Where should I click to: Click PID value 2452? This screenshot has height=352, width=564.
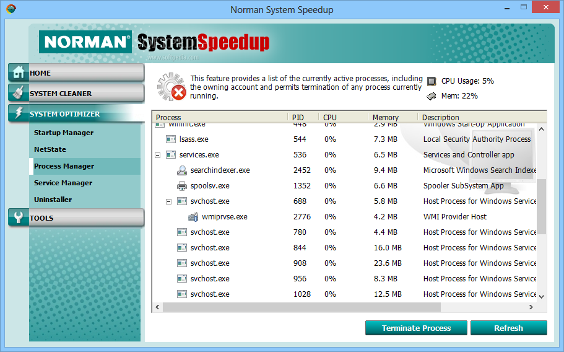pyautogui.click(x=302, y=170)
